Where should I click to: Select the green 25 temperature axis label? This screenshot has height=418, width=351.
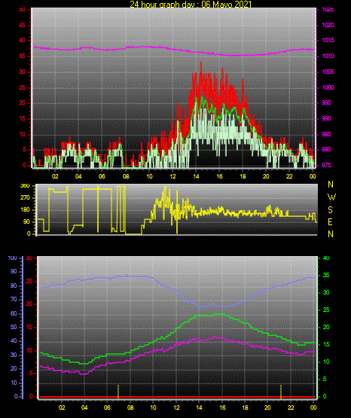coord(326,310)
